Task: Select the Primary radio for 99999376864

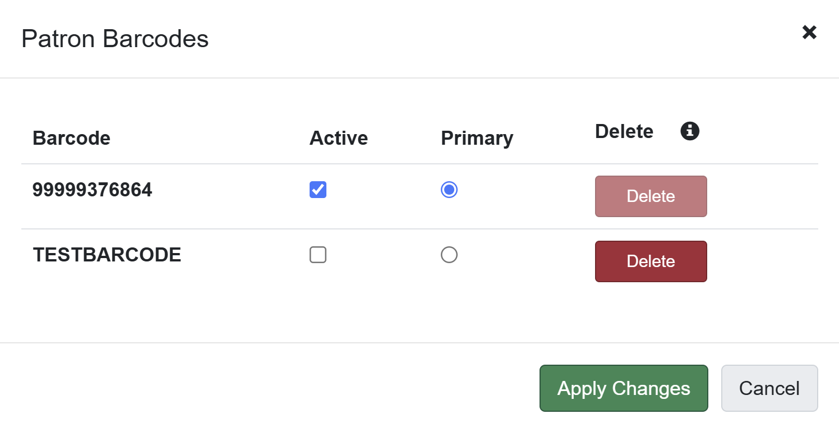Action: (x=449, y=190)
